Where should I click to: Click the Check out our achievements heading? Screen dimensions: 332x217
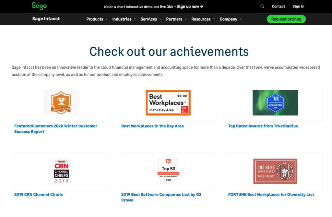click(x=169, y=52)
